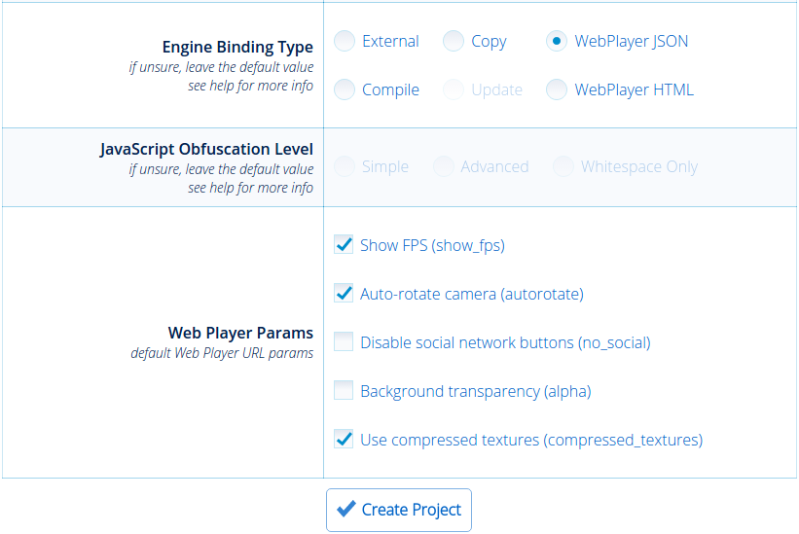Choose the Copy binding type radio
The width and height of the screenshot is (799, 534).
454,41
